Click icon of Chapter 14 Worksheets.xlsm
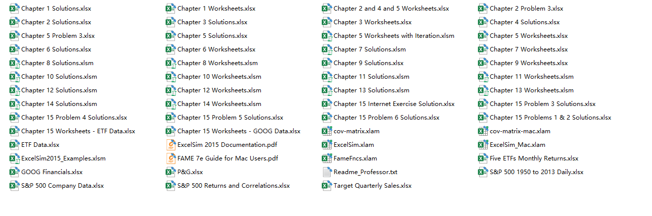This screenshot has height=216, width=652. point(170,104)
